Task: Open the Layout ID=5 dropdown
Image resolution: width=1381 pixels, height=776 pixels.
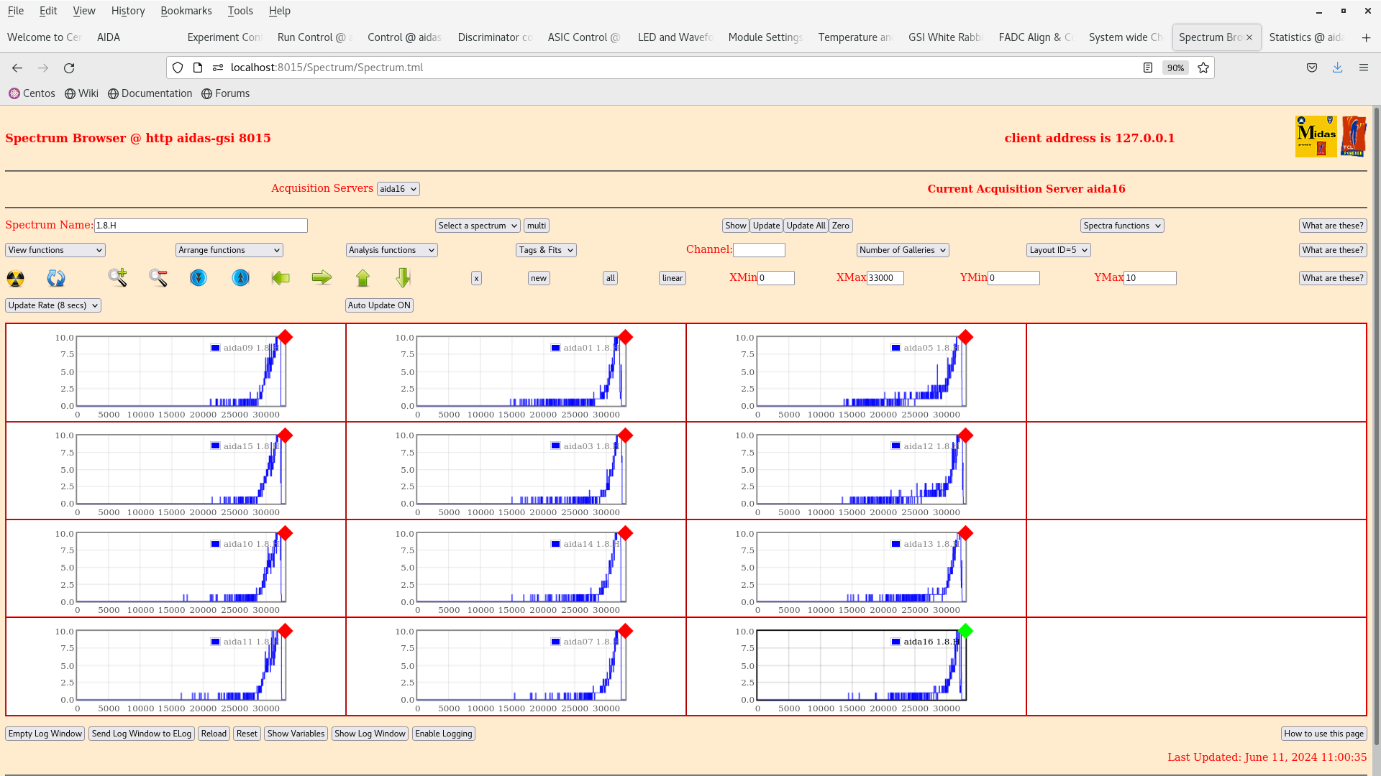Action: (1058, 250)
